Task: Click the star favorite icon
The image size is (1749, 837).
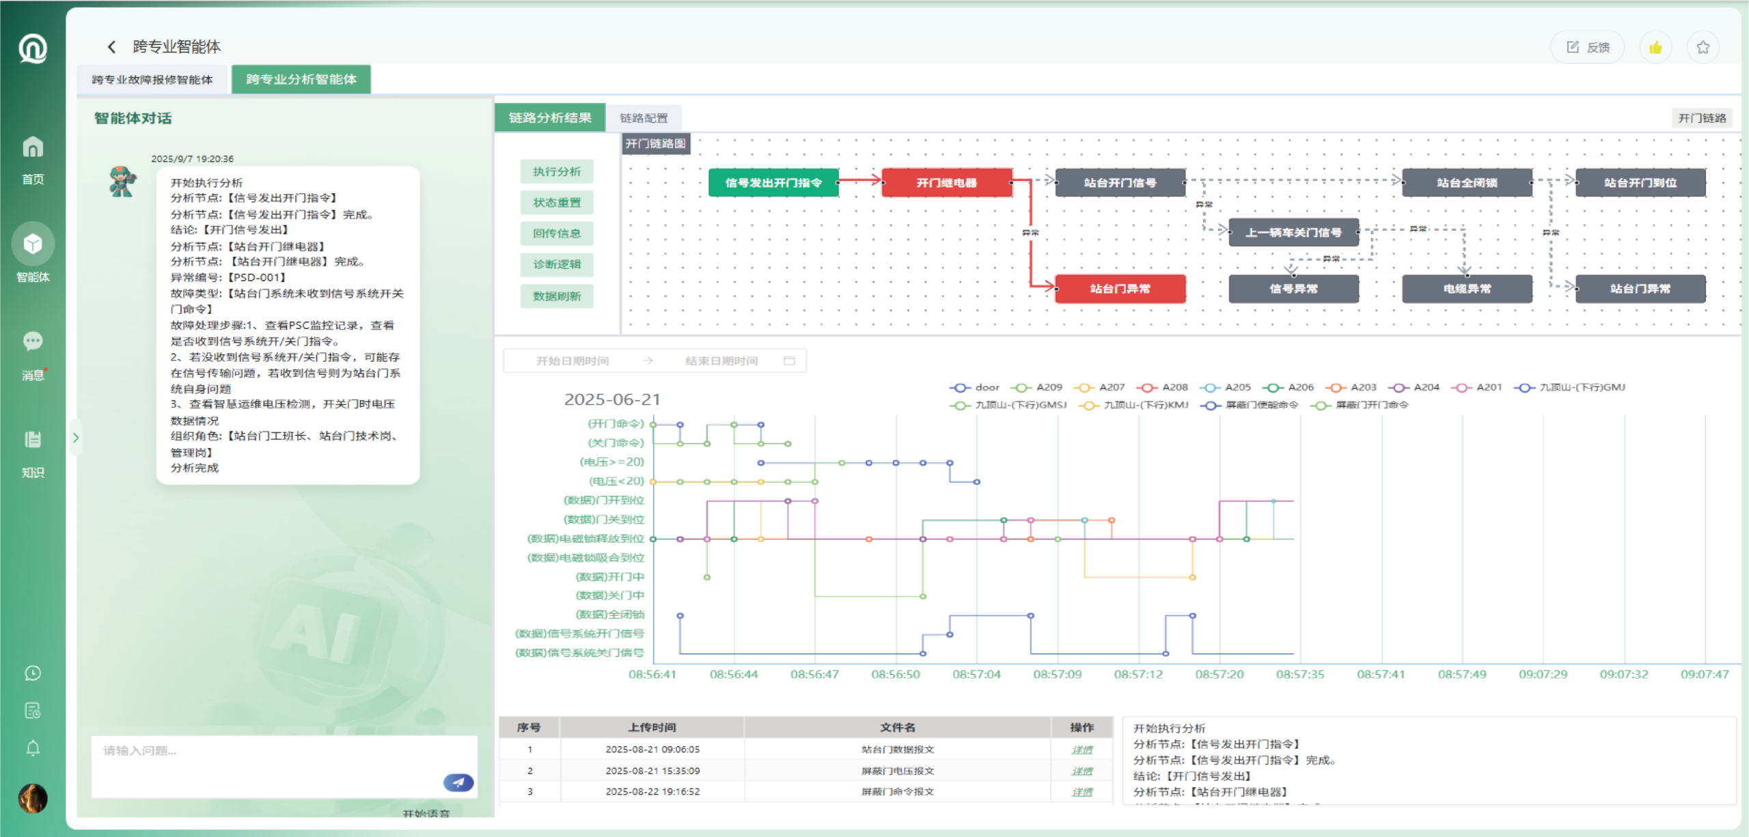Action: tap(1703, 47)
